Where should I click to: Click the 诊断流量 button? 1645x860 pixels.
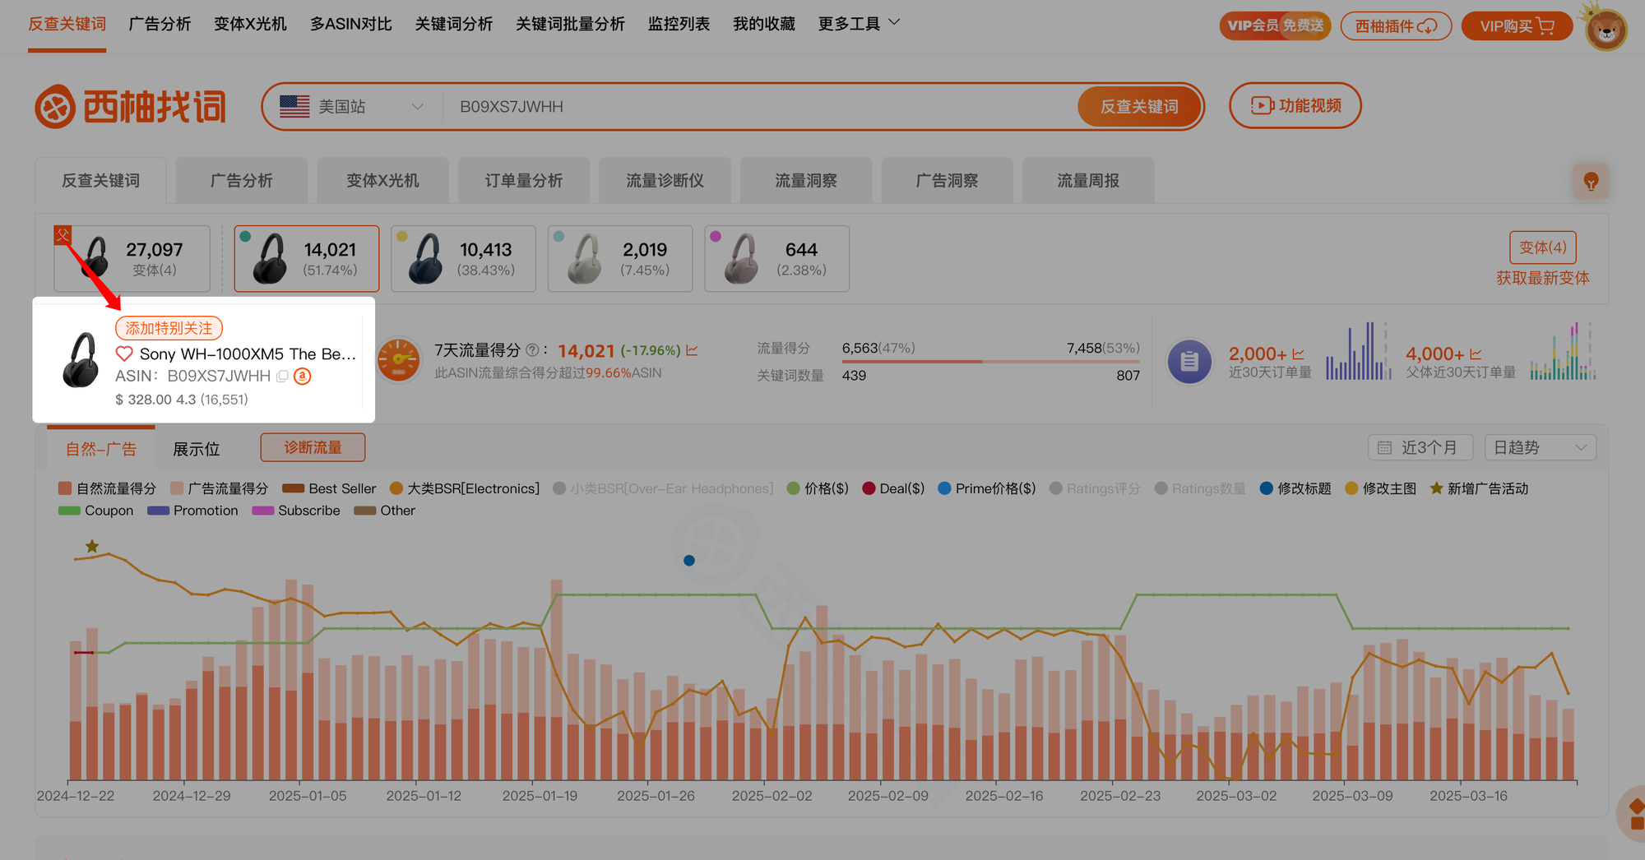[313, 447]
